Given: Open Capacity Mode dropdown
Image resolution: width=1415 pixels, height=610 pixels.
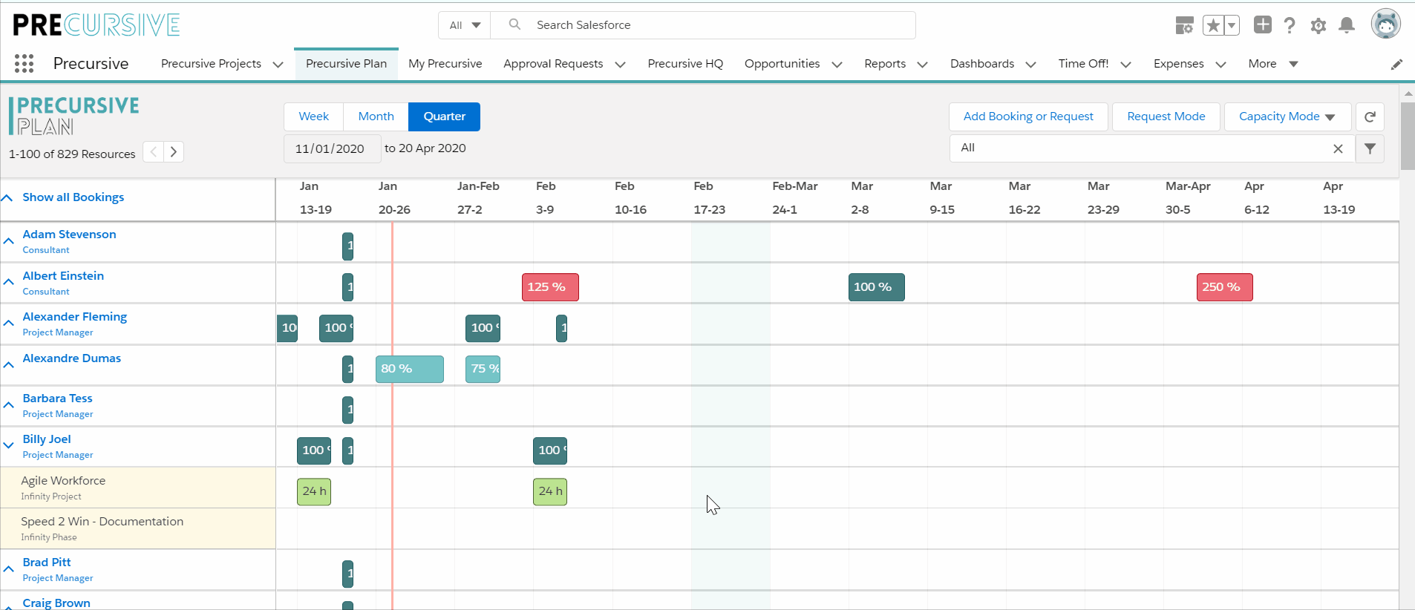Looking at the screenshot, I should click(1287, 117).
